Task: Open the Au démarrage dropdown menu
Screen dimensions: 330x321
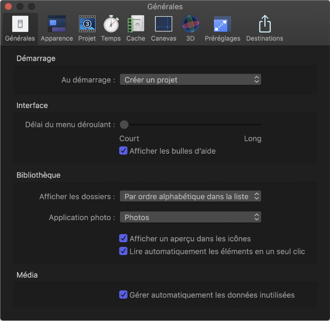Action: click(x=190, y=80)
